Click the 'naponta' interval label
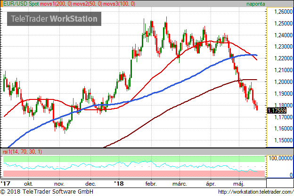The image size is (294, 196). pos(255,4)
